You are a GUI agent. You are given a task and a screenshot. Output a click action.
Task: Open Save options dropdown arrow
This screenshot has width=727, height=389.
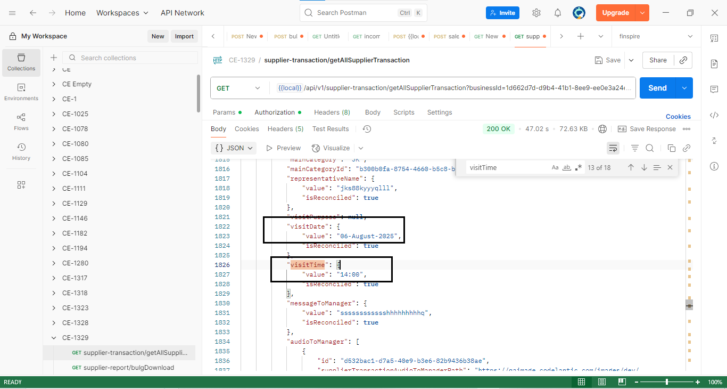pyautogui.click(x=631, y=60)
